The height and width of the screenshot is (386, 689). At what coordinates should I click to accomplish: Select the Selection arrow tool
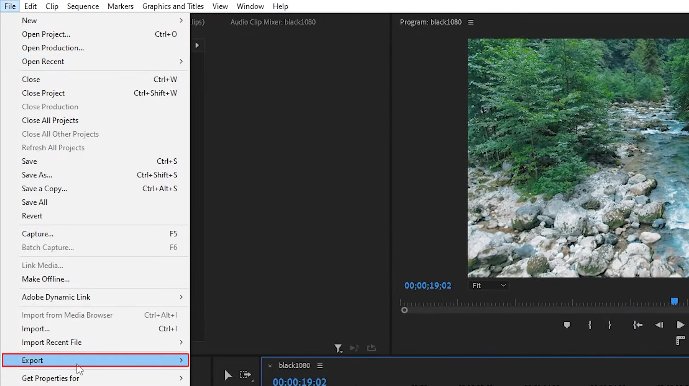tap(228, 375)
